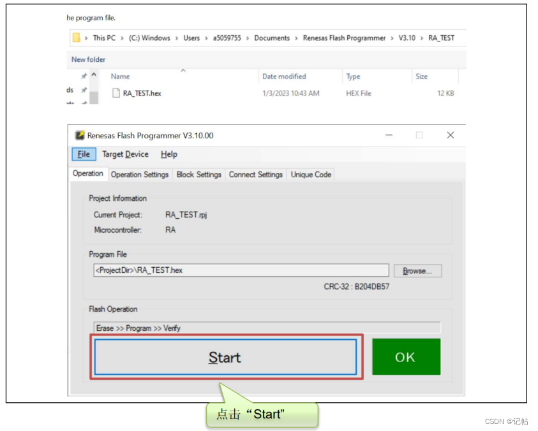Click a5059755 in breadcrumb path
This screenshot has height=431, width=538.
click(x=227, y=38)
